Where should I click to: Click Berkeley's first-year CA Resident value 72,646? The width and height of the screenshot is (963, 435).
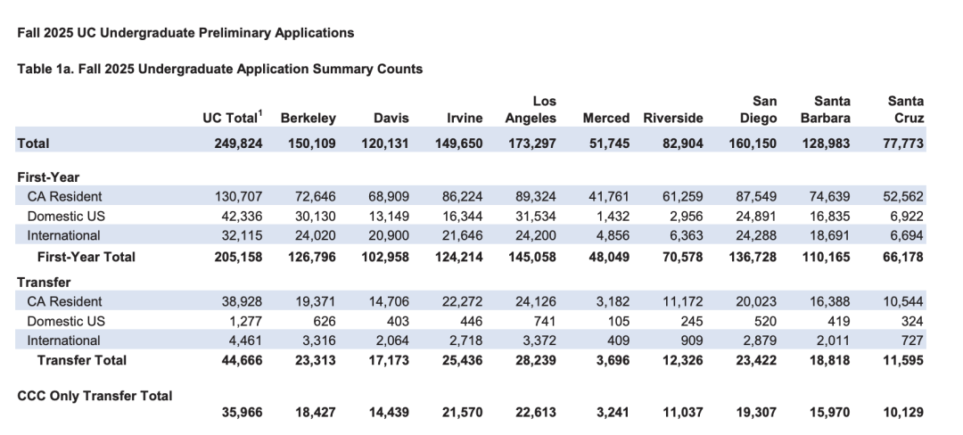(x=317, y=196)
